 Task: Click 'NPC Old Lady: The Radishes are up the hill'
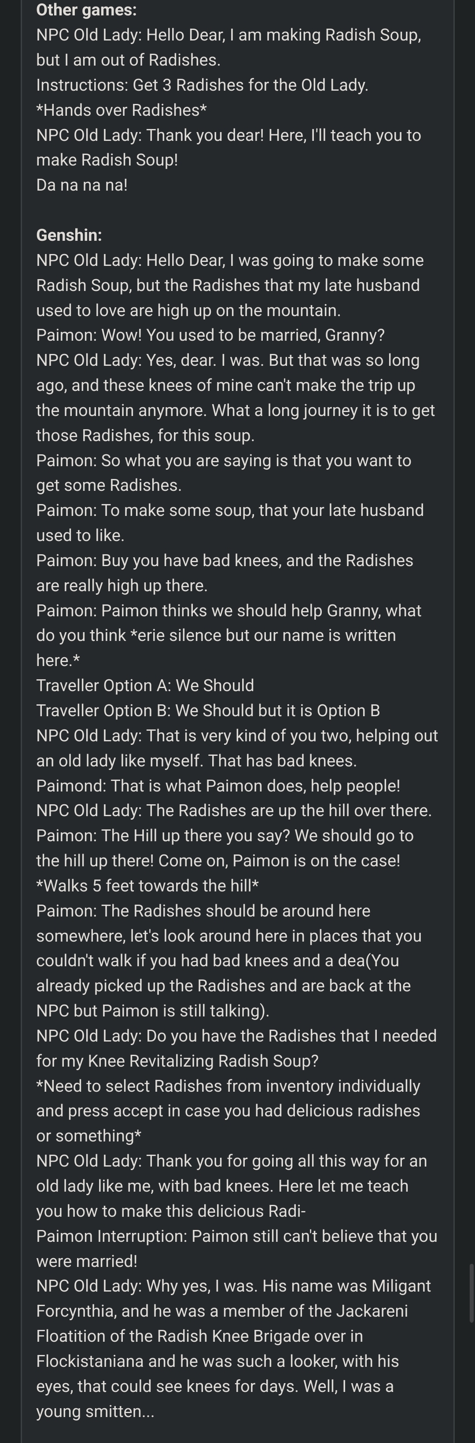point(234,810)
